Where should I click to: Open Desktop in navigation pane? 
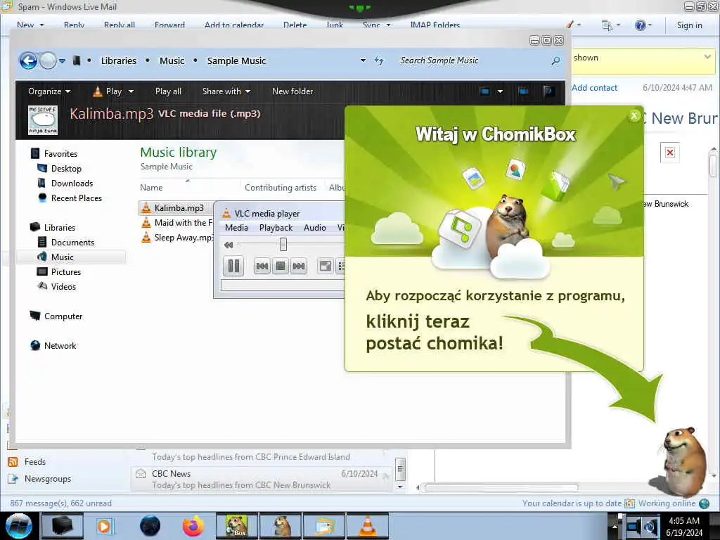66,169
